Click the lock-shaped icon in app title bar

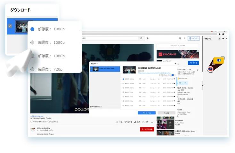tap(220, 34)
